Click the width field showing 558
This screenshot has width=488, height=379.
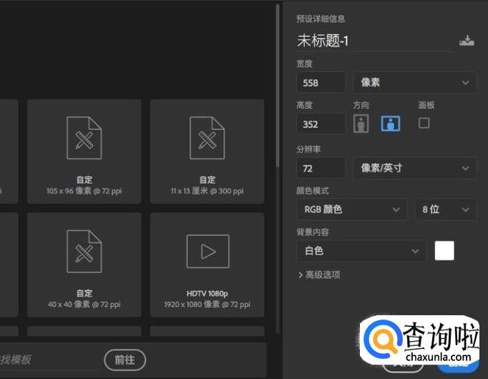click(x=321, y=82)
